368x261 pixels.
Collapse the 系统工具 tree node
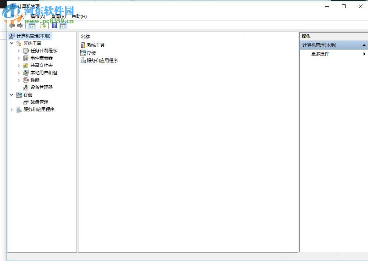11,43
